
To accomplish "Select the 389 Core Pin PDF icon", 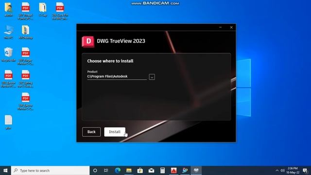I will 60,11.
